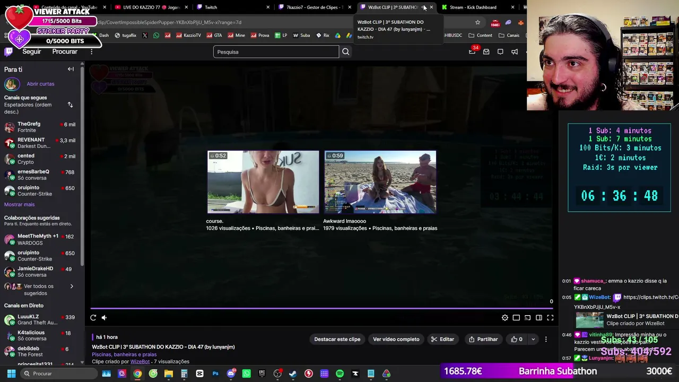
Task: Switch to the 7kazzio7 Gestor de Clipes tab
Action: click(x=314, y=7)
